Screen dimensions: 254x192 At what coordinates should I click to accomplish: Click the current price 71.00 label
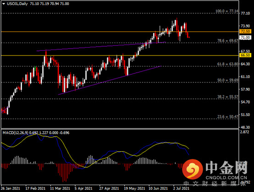[x=245, y=38]
